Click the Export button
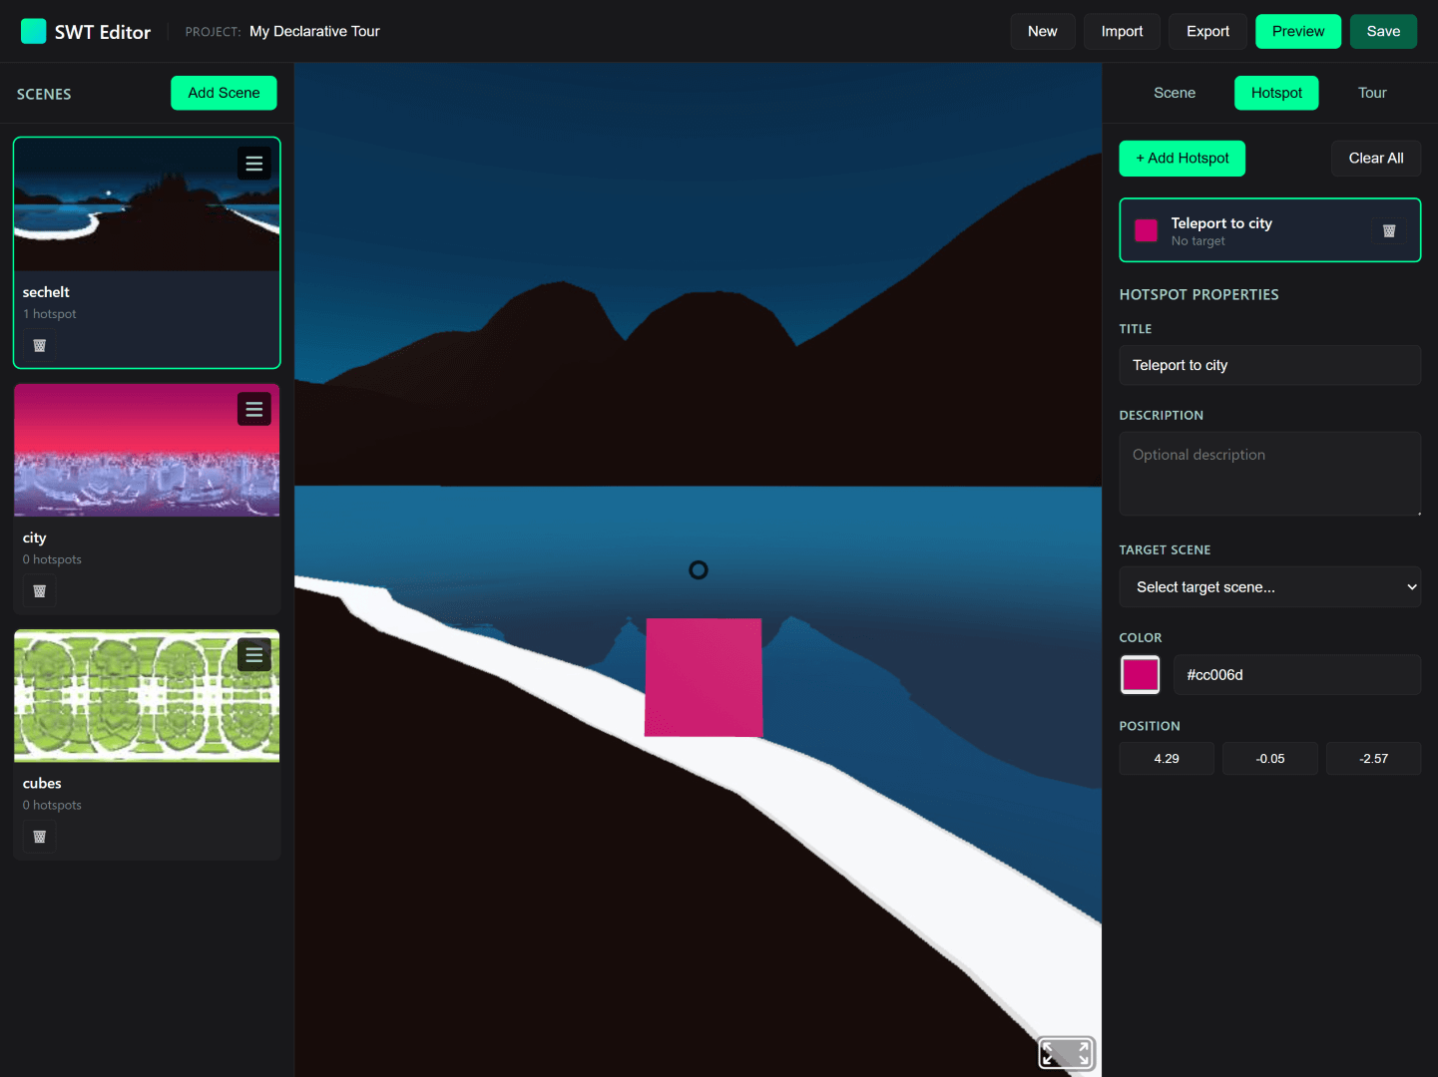The height and width of the screenshot is (1077, 1438). pyautogui.click(x=1207, y=31)
